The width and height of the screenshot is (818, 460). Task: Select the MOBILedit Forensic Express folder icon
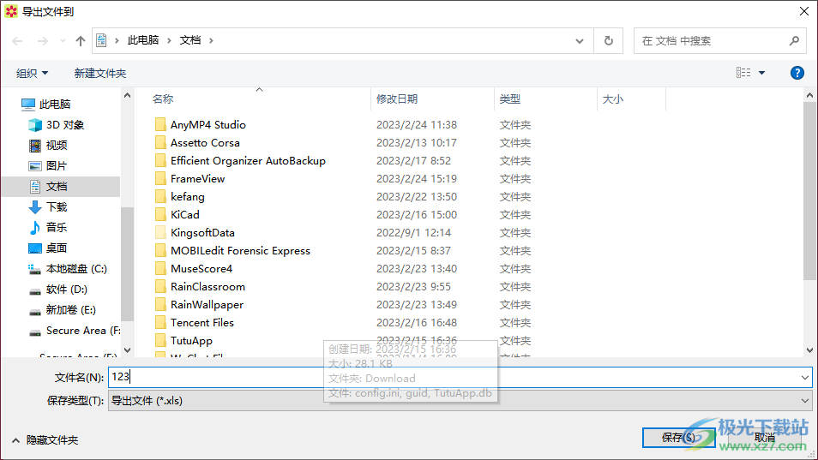(x=160, y=251)
